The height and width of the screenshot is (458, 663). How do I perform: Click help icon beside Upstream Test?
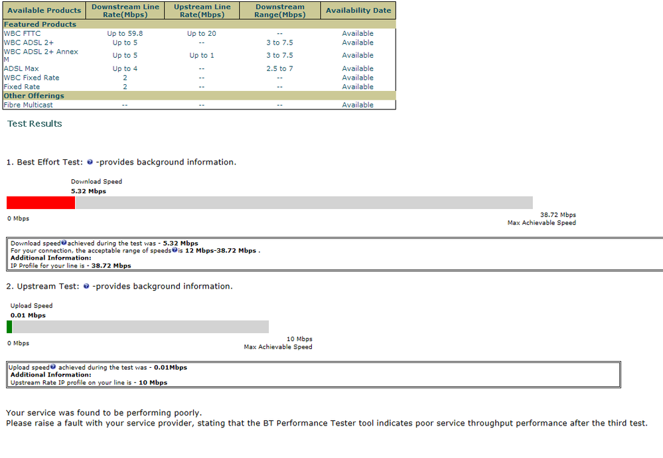coord(86,286)
